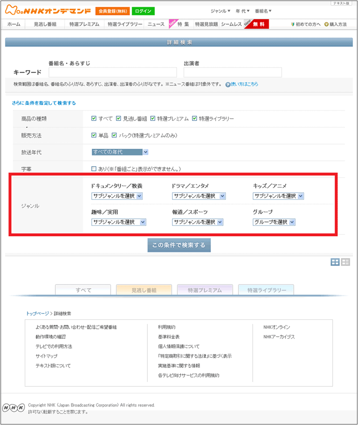Open the 見逃し番組 nav item
This screenshot has height=425, width=358.
(45, 24)
